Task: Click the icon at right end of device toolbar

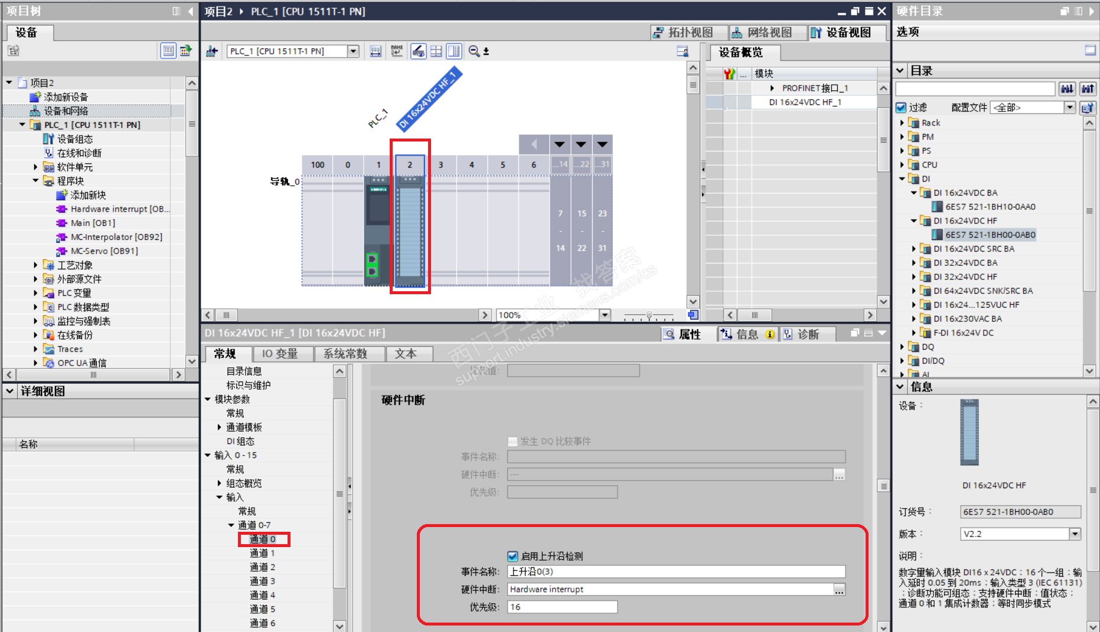Action: pos(682,51)
